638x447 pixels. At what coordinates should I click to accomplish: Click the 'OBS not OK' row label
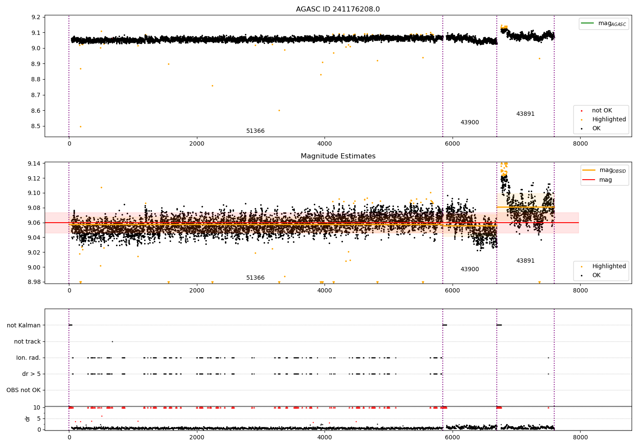(23, 390)
